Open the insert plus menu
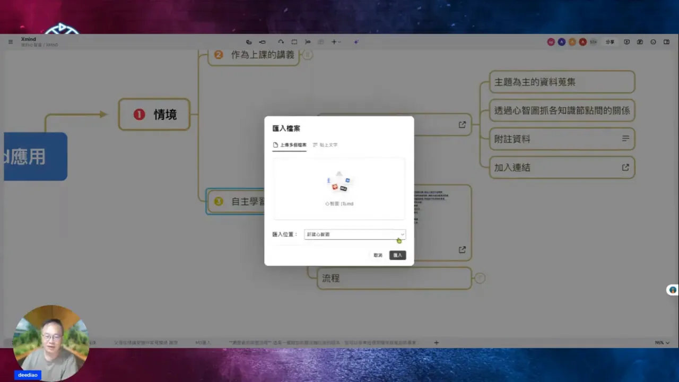 [x=336, y=42]
